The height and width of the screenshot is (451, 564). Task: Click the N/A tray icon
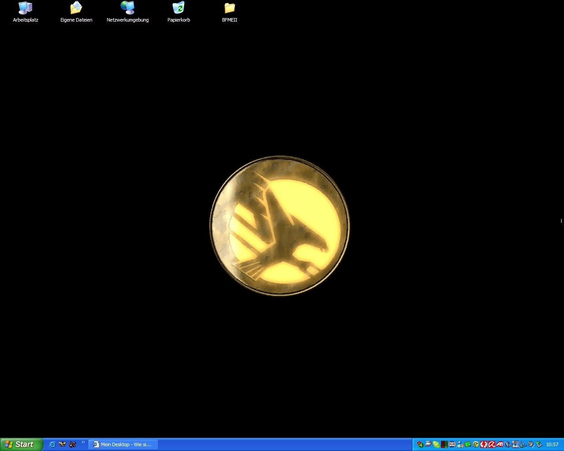(452, 444)
